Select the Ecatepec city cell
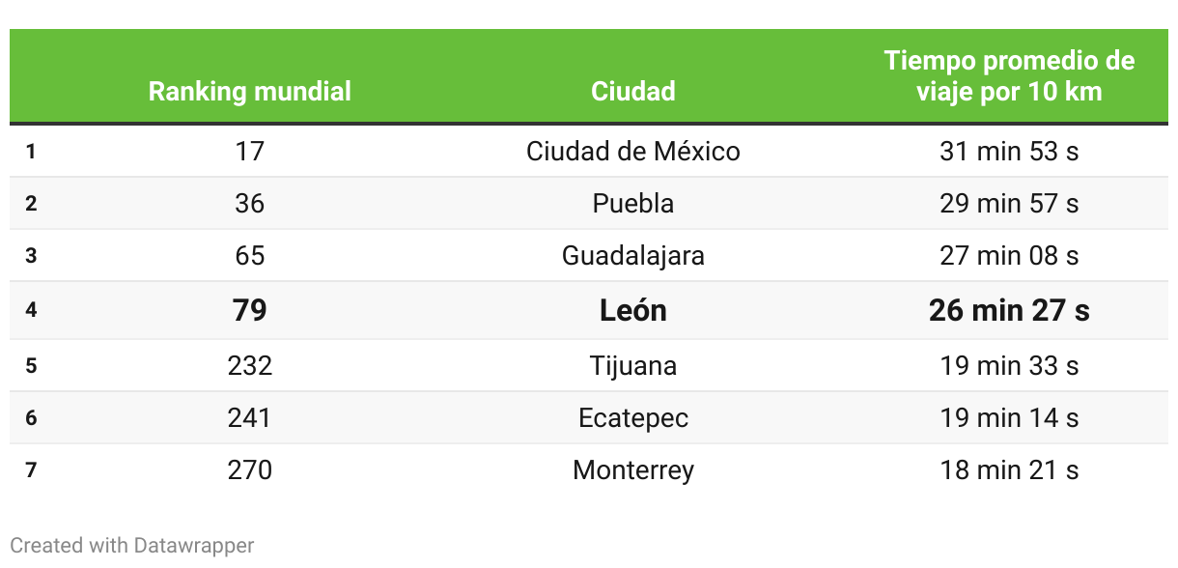 tap(633, 418)
